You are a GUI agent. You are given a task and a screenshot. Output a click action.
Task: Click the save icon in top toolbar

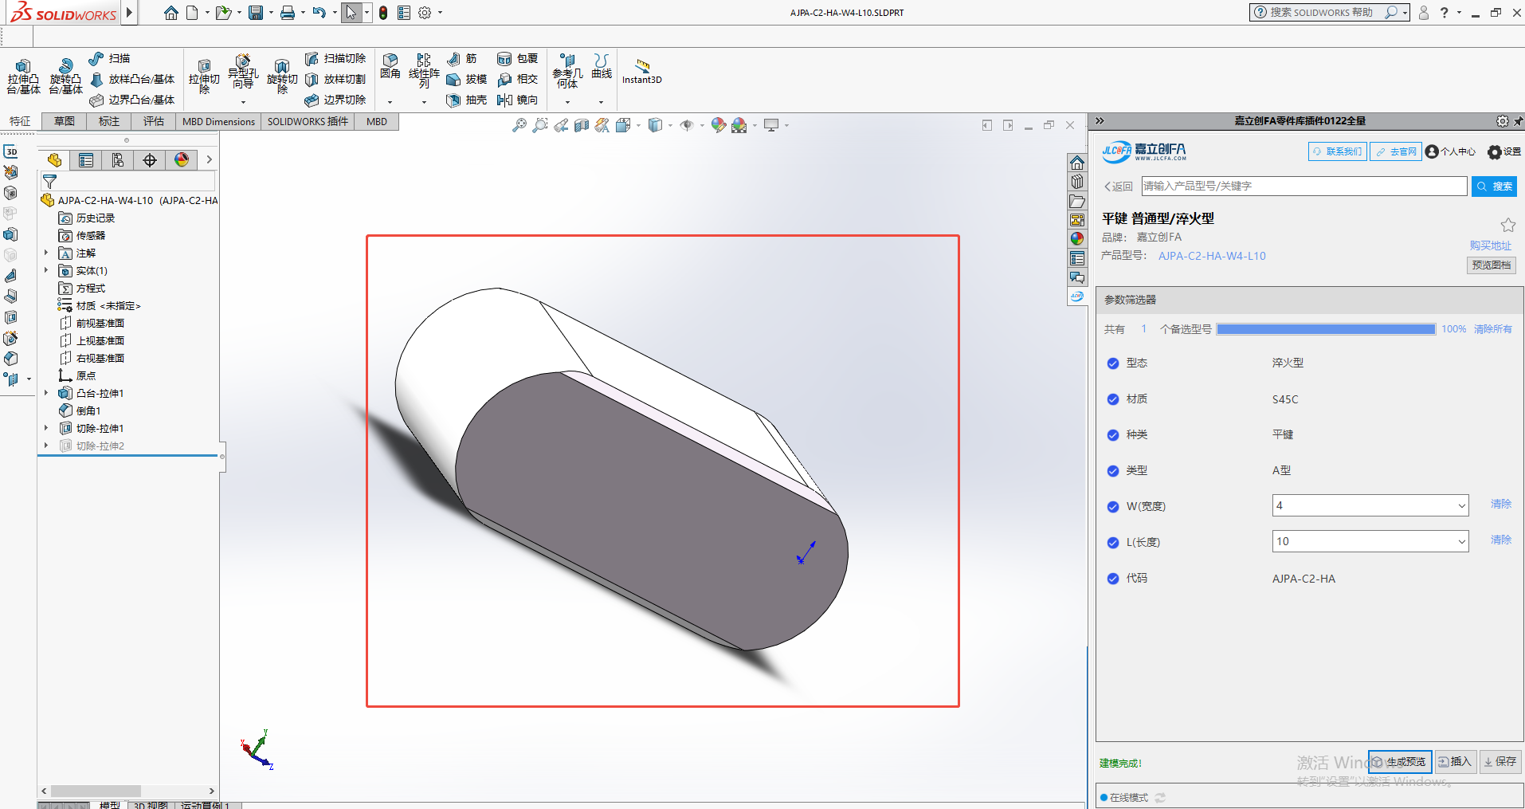pyautogui.click(x=256, y=13)
